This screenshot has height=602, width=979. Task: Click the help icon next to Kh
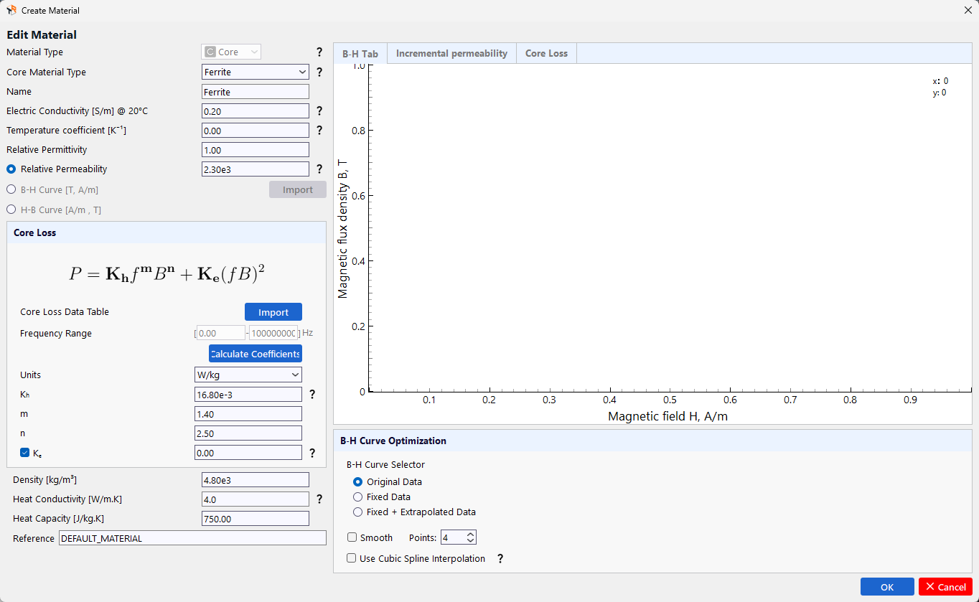pyautogui.click(x=311, y=394)
